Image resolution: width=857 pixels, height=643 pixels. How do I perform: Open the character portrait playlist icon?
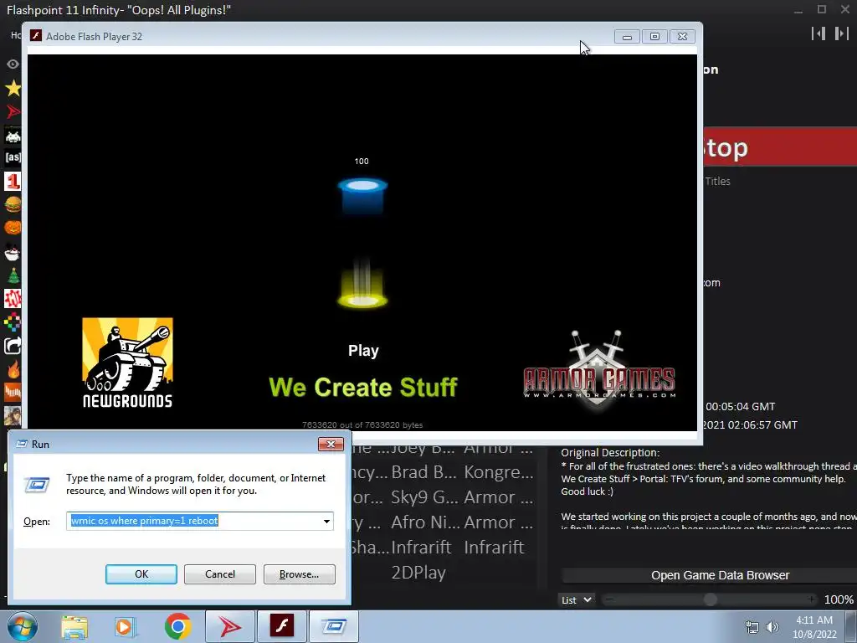click(13, 415)
